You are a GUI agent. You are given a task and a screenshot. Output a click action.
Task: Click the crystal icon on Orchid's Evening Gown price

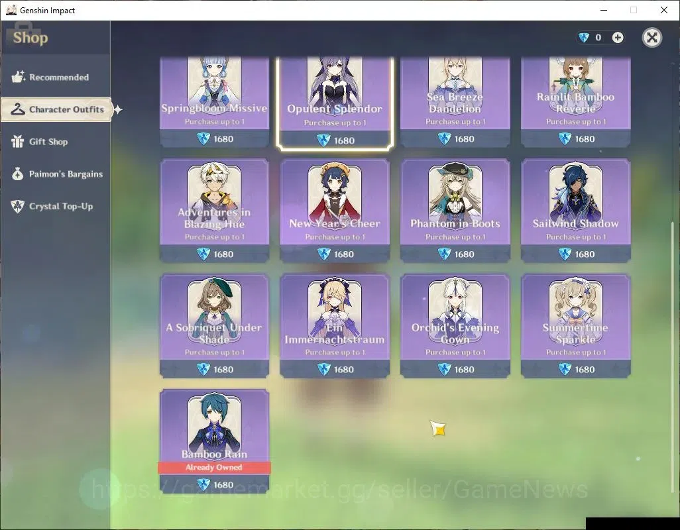(445, 369)
